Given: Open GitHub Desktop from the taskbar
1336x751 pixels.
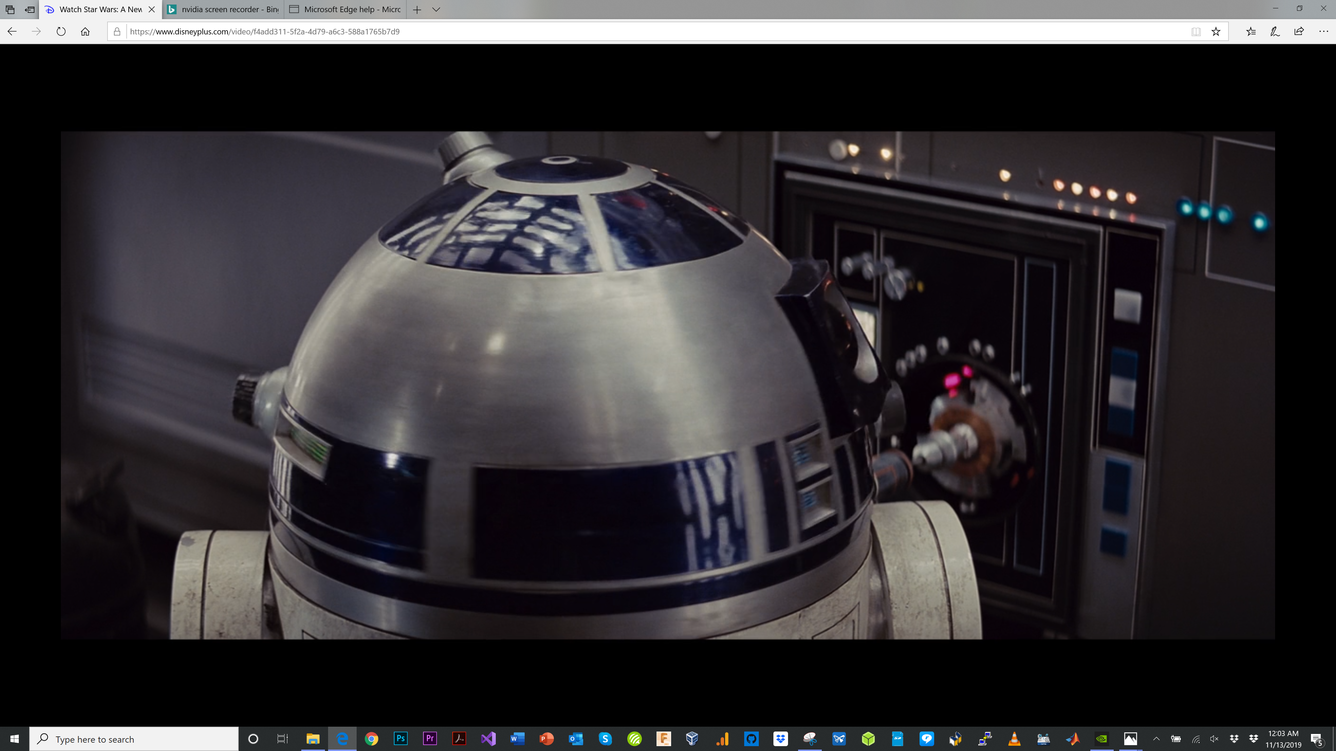Looking at the screenshot, I should [x=751, y=738].
